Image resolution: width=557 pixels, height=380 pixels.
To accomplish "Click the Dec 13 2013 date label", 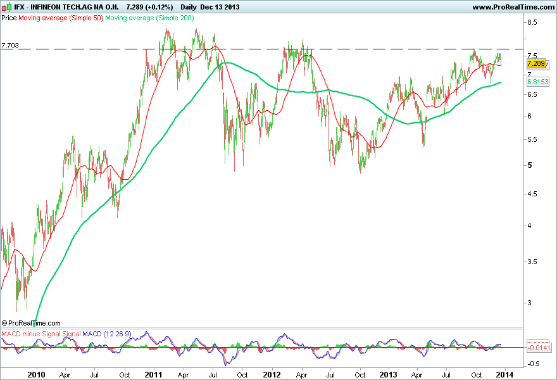I will (x=220, y=7).
